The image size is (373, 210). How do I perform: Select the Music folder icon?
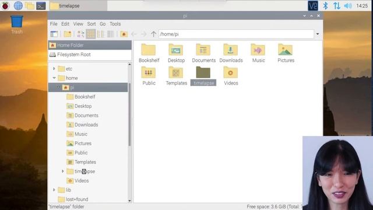tap(258, 53)
